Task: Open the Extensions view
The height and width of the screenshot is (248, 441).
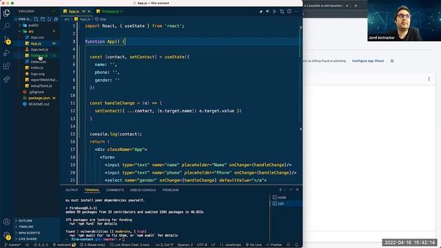Action: pyautogui.click(x=6, y=66)
